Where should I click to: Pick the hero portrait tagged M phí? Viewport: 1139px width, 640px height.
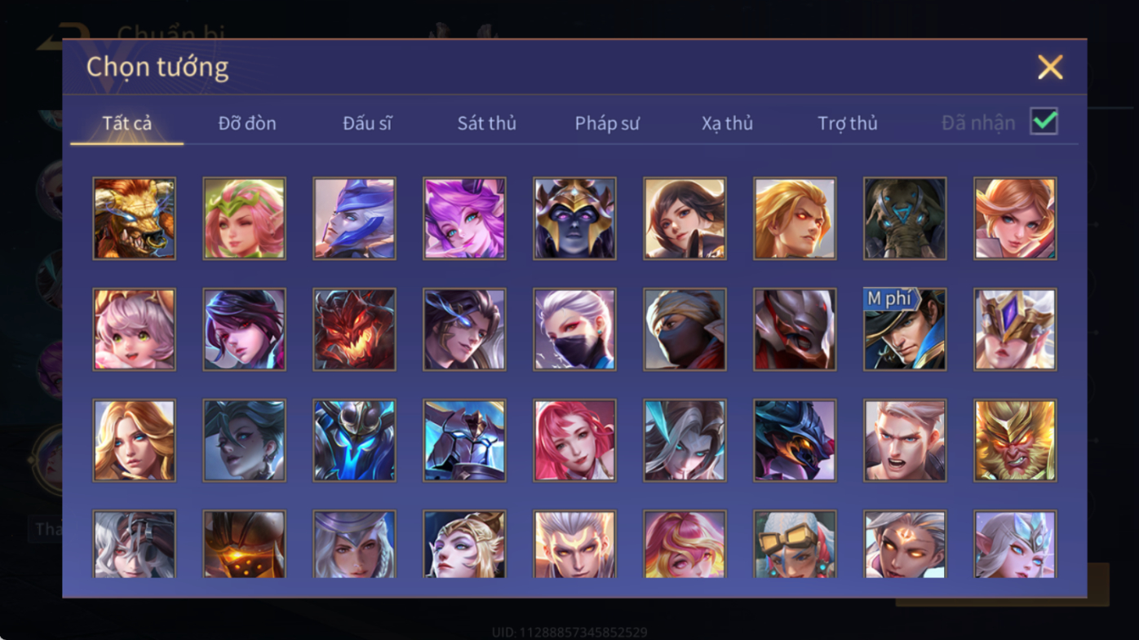coord(905,329)
